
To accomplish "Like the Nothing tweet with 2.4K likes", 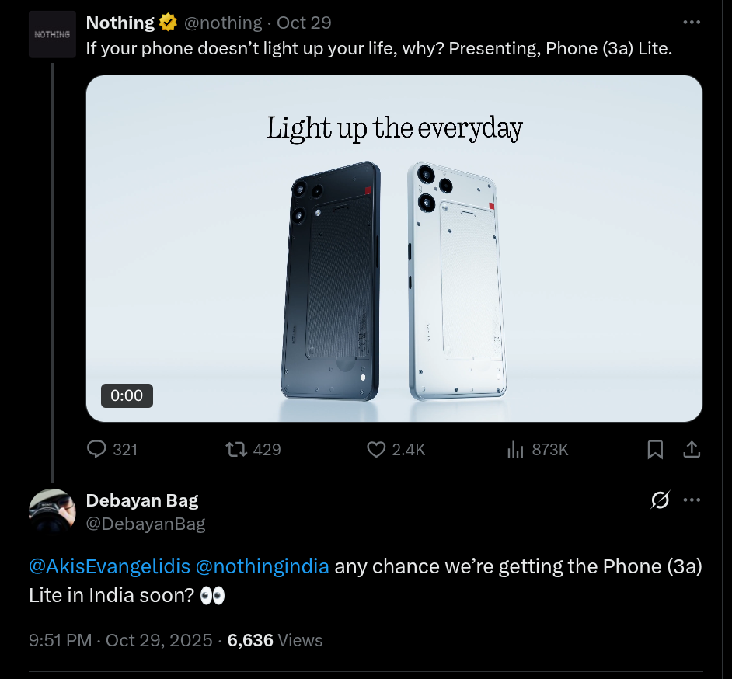I will [x=376, y=449].
